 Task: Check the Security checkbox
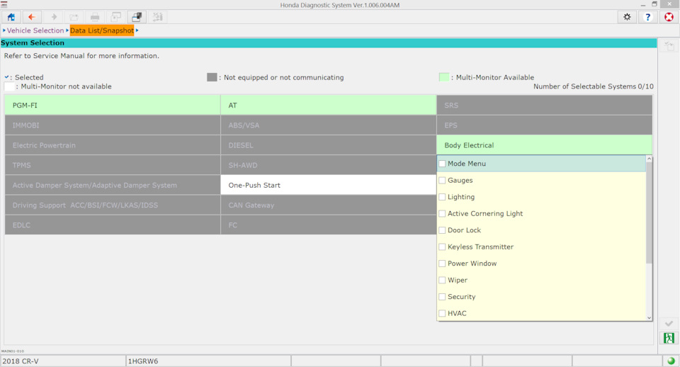coord(442,297)
